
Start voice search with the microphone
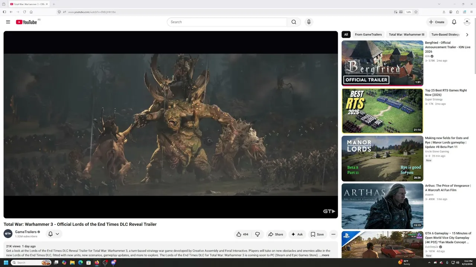coord(309,22)
